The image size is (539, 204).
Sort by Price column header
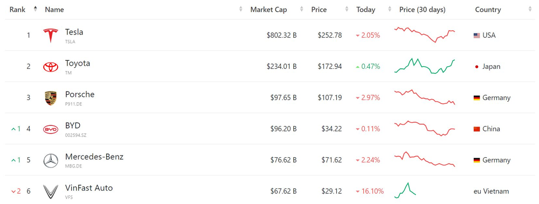(x=319, y=10)
